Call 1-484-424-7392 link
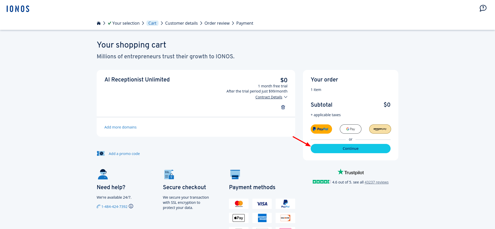This screenshot has height=229, width=495. tap(114, 206)
